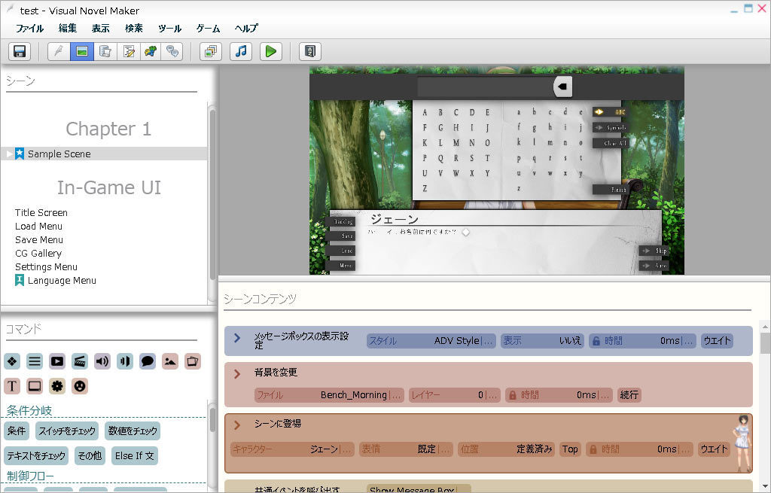Open the キャラクター ジェーン dropdown
The width and height of the screenshot is (771, 493).
pyautogui.click(x=292, y=449)
